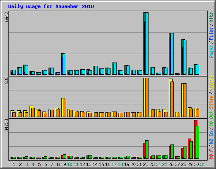
Task: Click day 14 label on the x-axis
Action: [95, 164]
